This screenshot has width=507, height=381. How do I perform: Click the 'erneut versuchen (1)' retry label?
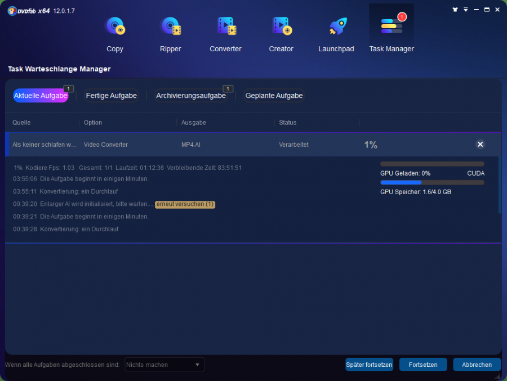pos(185,204)
